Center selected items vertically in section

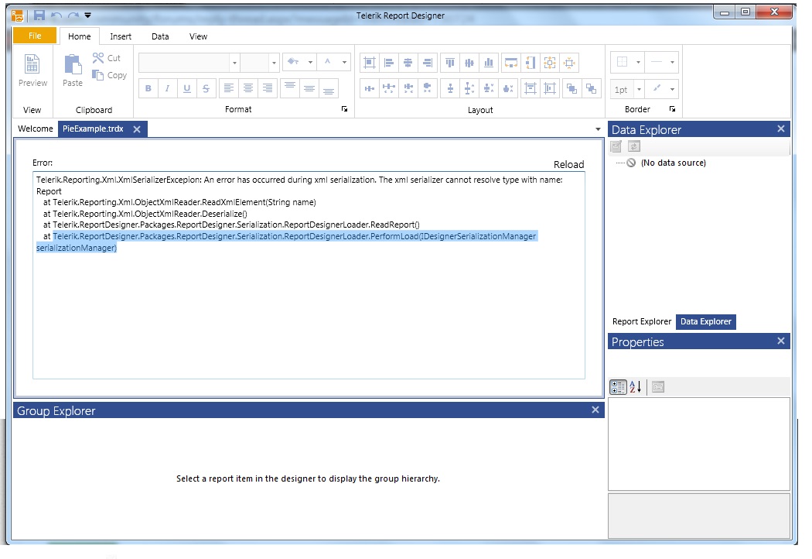click(549, 89)
